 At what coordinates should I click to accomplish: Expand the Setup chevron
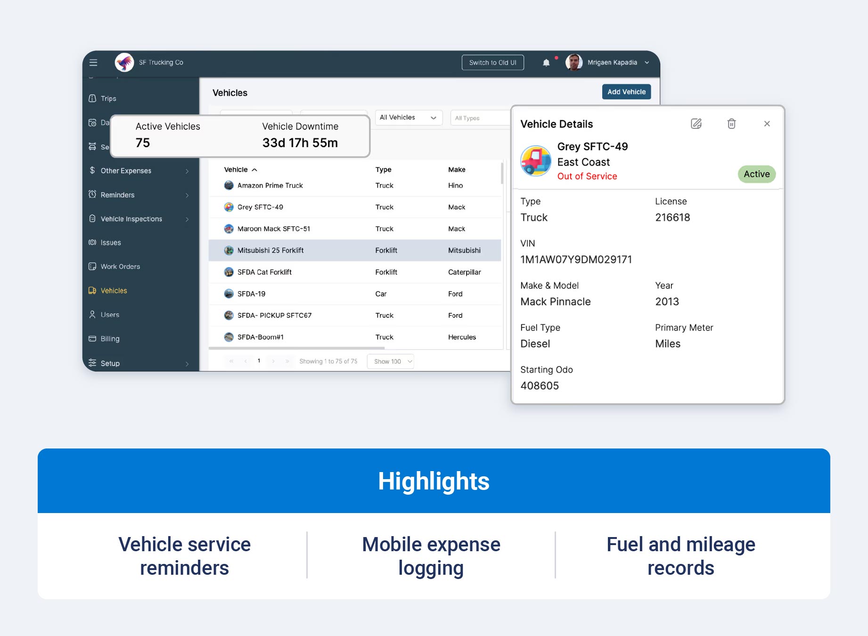coord(187,364)
